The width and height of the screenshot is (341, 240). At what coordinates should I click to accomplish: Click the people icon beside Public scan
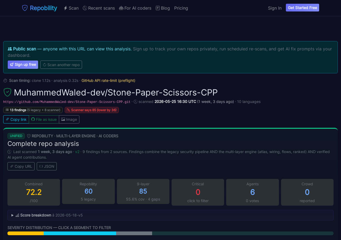tap(10, 49)
